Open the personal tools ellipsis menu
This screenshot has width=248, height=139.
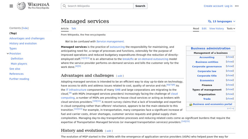click(236, 6)
